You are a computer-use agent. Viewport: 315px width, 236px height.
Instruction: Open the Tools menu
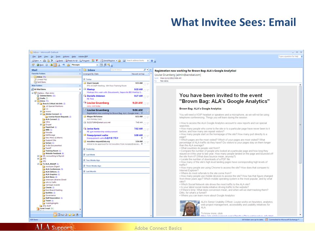click(58, 57)
